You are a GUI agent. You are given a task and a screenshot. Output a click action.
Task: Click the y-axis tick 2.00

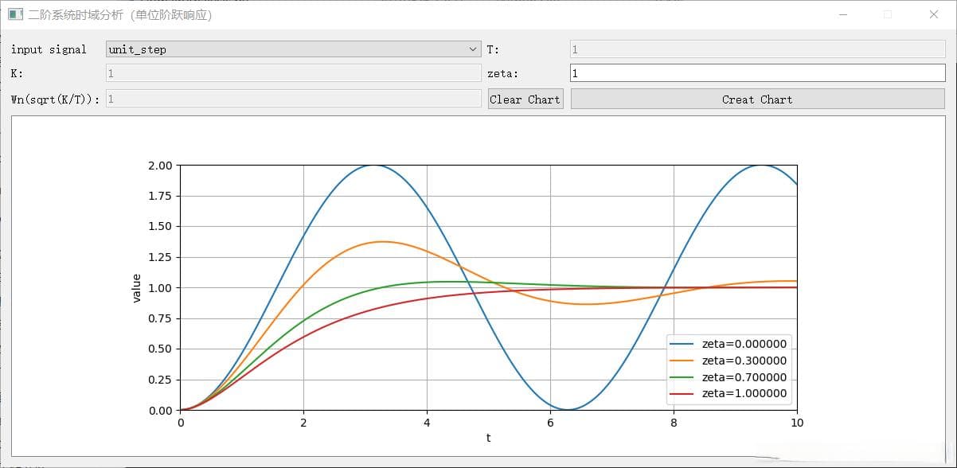point(160,166)
